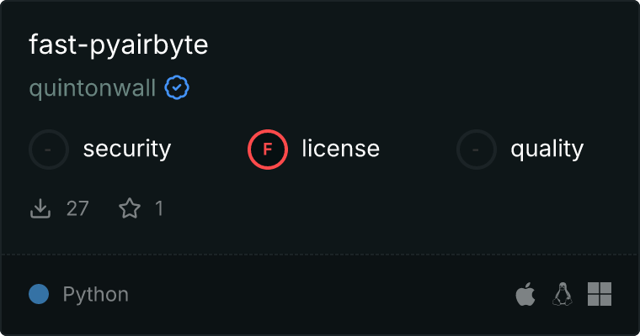Click the quality grade circle
This screenshot has height=336, width=640.
click(477, 150)
